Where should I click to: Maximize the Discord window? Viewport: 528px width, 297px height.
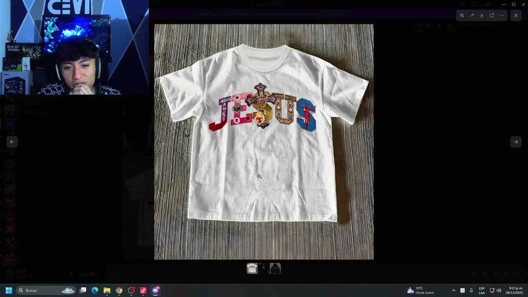[514, 5]
